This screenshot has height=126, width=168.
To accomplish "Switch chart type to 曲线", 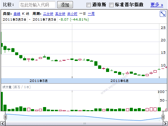I will tap(17, 14).
